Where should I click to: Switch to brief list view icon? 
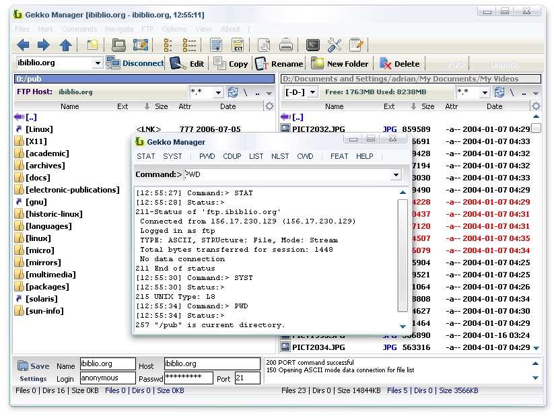[168, 45]
